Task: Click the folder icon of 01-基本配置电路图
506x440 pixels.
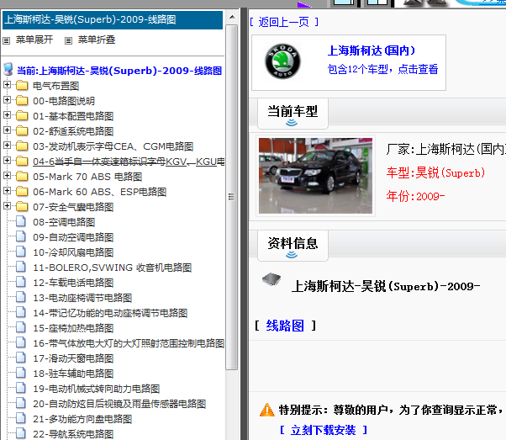Action: click(x=22, y=115)
